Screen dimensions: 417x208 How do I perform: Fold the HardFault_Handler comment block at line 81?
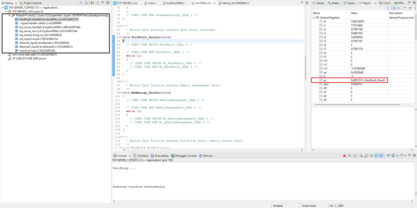(122, 26)
